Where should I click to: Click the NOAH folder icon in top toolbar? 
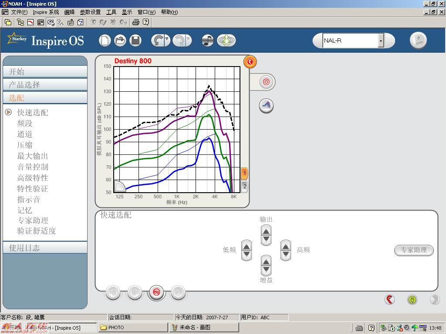click(8, 22)
